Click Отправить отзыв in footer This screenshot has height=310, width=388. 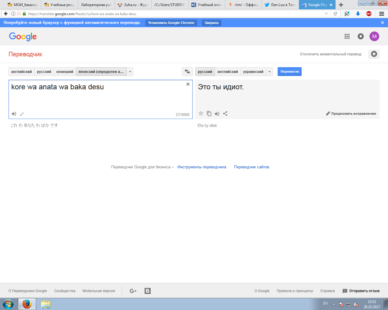(x=361, y=291)
